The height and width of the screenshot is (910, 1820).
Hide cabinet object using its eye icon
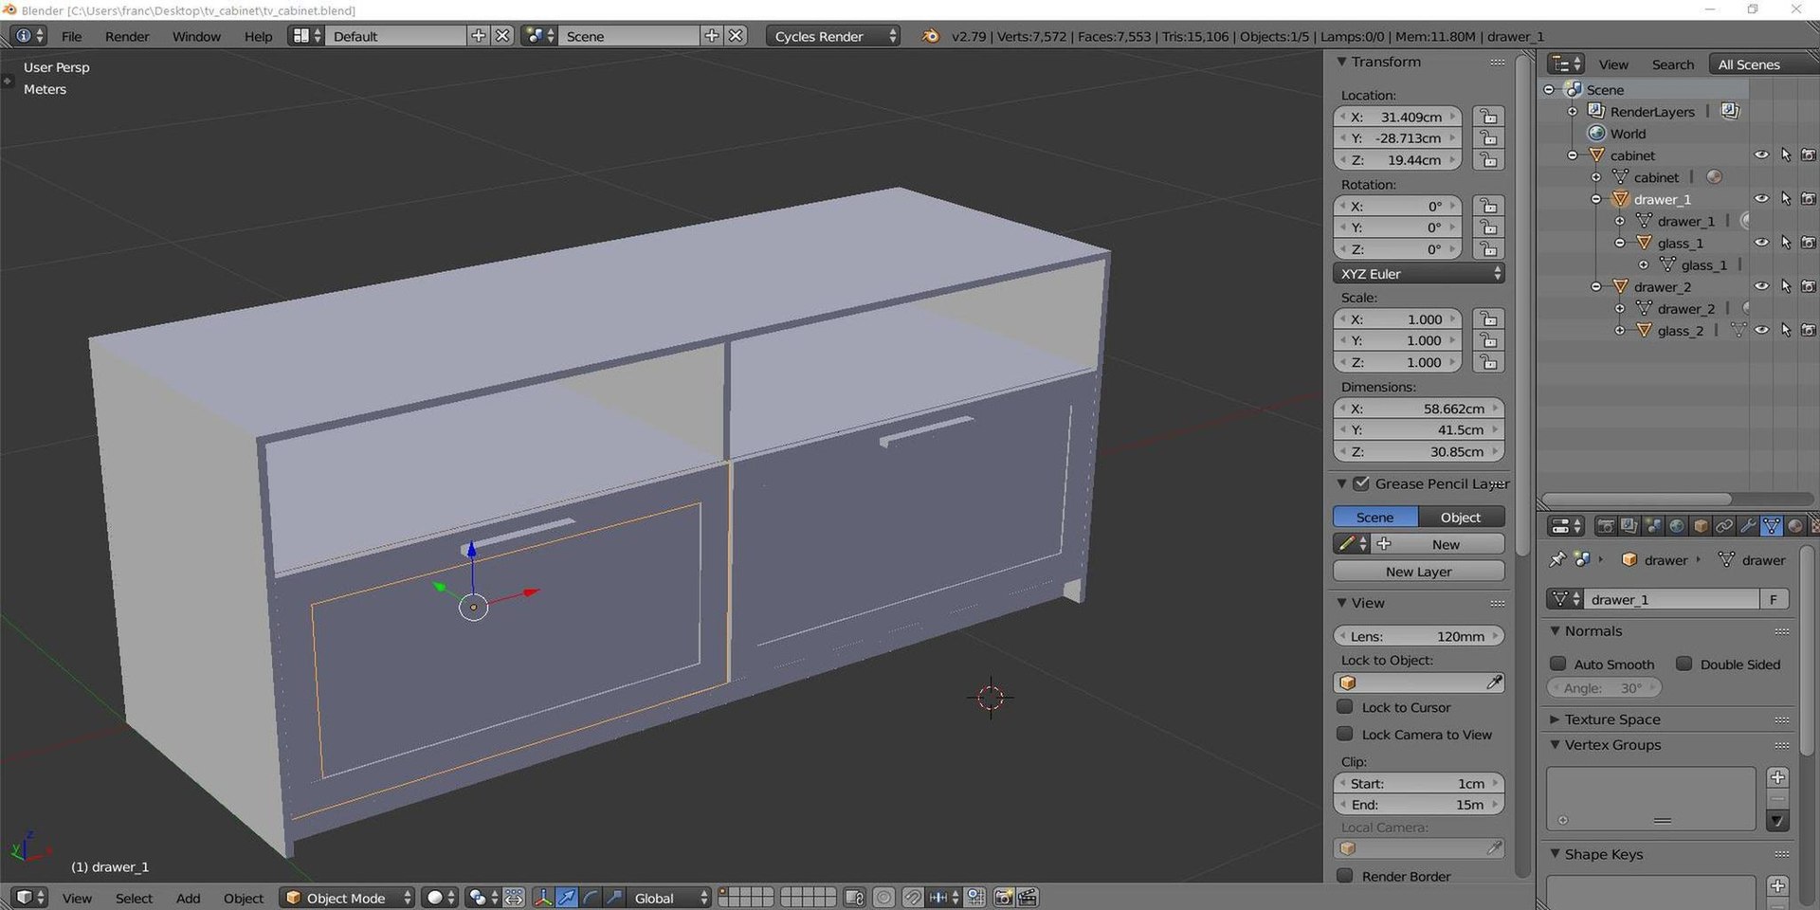[x=1761, y=155]
